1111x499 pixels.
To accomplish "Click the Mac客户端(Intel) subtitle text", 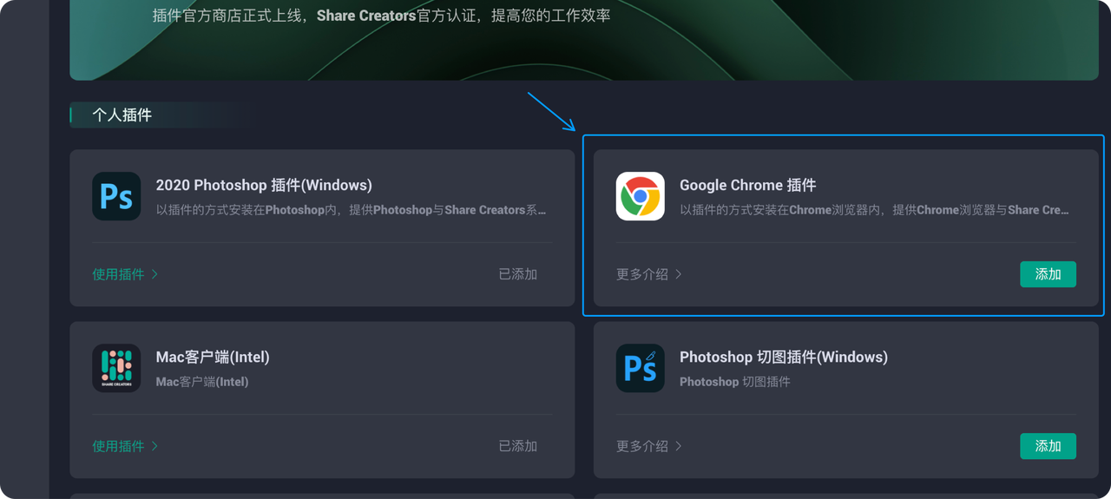I will coord(202,382).
